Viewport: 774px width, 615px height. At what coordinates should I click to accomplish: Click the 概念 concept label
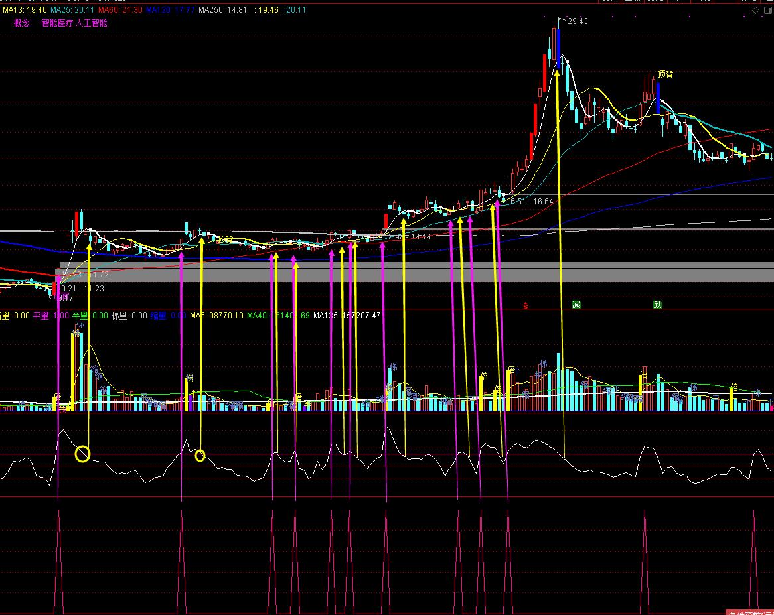23,23
